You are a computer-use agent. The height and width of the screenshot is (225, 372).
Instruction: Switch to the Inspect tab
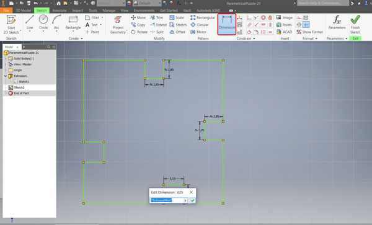coord(77,11)
